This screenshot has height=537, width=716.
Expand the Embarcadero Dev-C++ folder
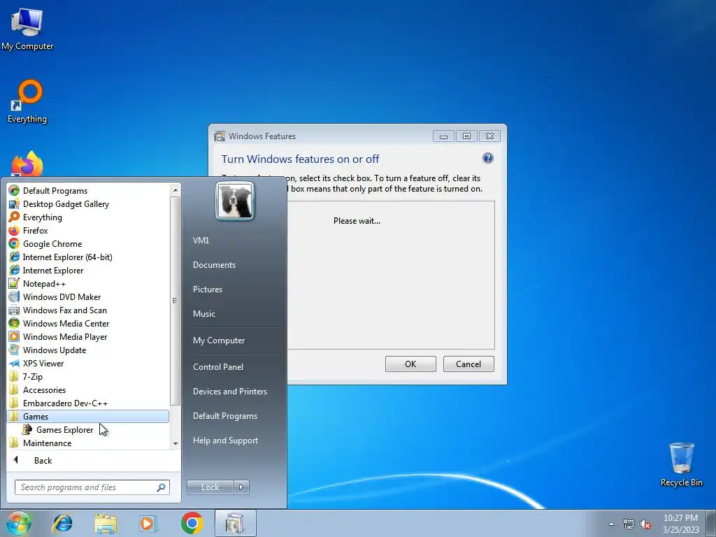click(88, 403)
